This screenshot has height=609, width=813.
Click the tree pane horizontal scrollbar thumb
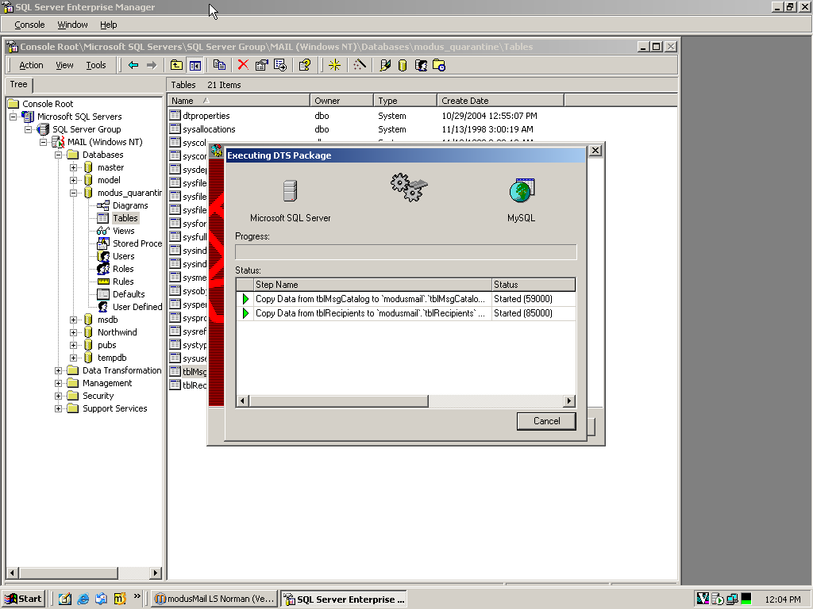68,573
